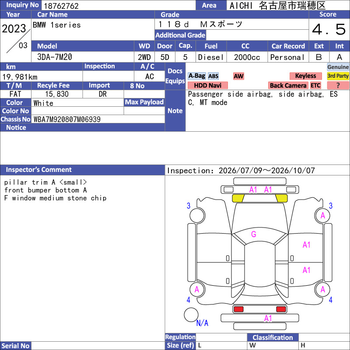
Task: Click the right red tail light
Action: [281, 309]
